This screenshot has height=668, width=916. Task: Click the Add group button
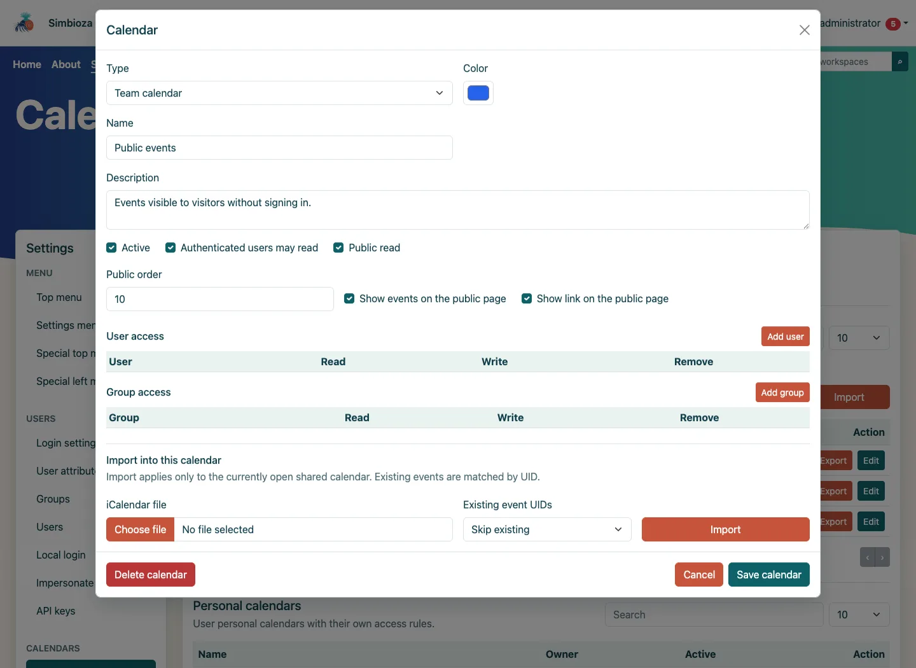pyautogui.click(x=782, y=393)
